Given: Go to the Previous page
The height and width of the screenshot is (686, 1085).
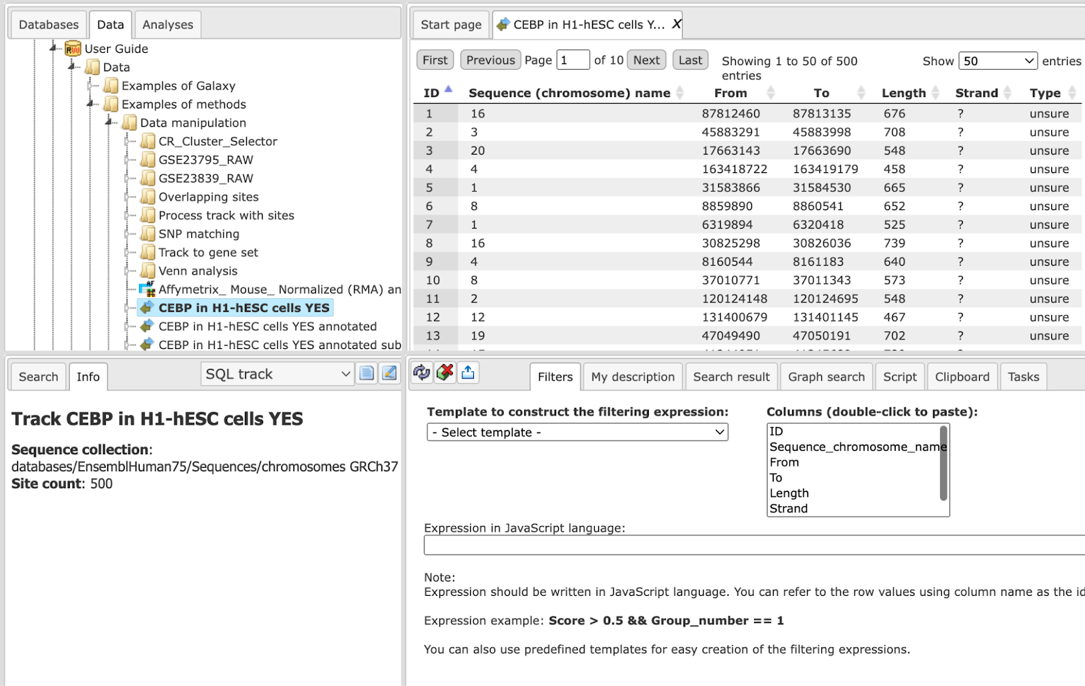Looking at the screenshot, I should coord(490,60).
